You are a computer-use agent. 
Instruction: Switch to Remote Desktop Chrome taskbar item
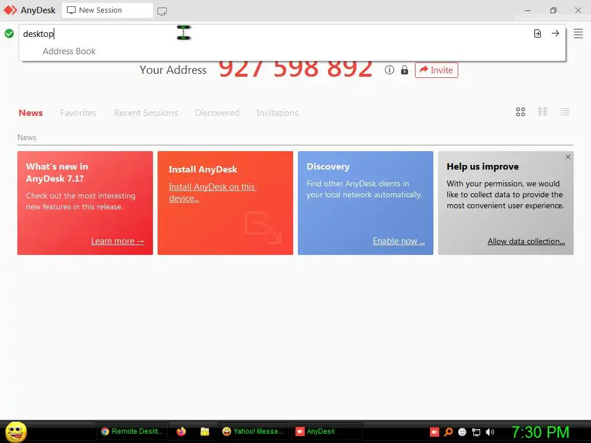132,431
